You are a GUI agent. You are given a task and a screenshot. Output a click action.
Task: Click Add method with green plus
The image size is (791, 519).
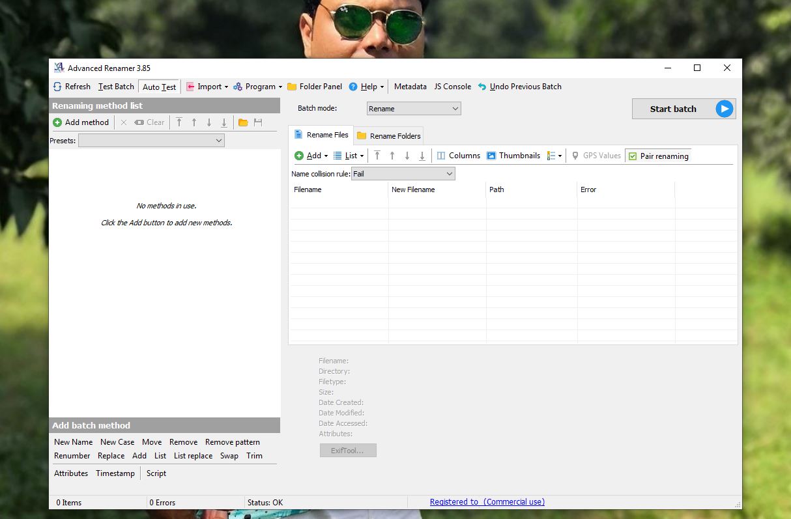[81, 122]
